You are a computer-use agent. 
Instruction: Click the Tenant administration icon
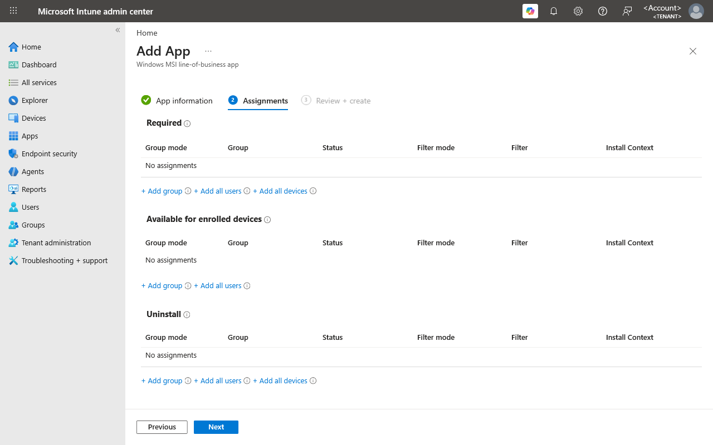[x=13, y=243]
